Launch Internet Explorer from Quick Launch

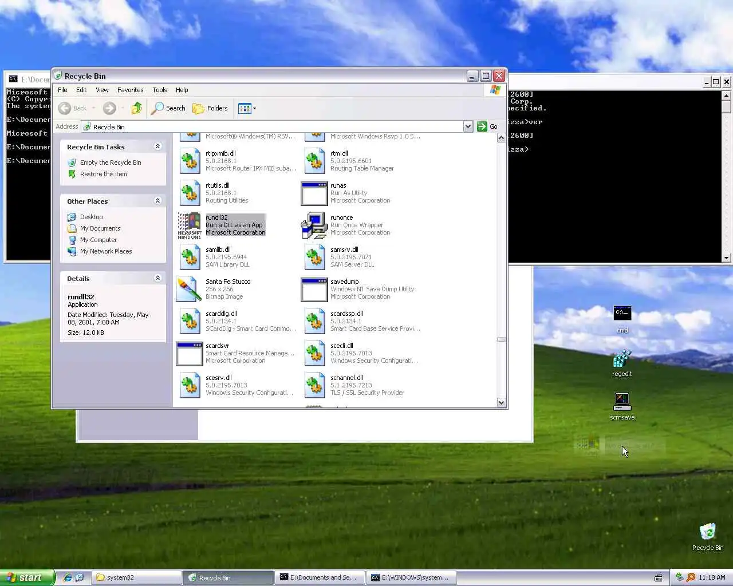click(68, 577)
